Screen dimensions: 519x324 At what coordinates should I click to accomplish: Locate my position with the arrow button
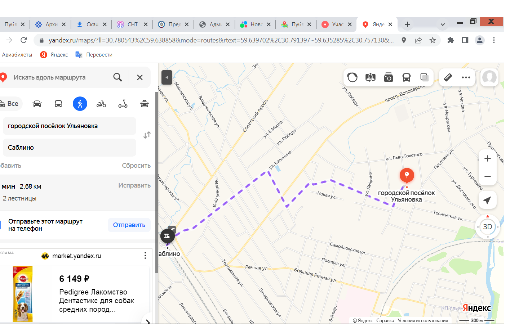point(487,200)
